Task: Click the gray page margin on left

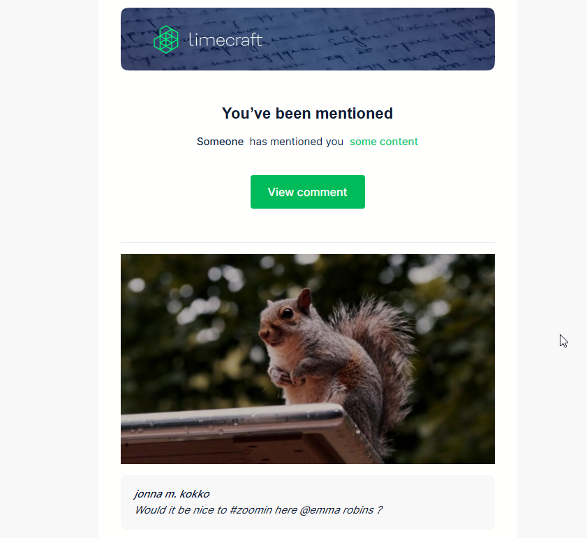Action: click(49, 269)
